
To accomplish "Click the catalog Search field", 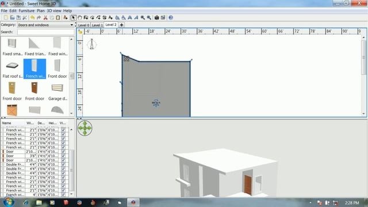I will [x=45, y=32].
